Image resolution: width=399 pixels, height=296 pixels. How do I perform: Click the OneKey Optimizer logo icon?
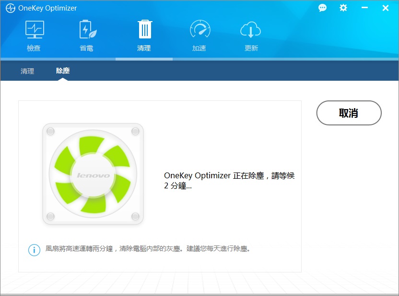(x=11, y=9)
